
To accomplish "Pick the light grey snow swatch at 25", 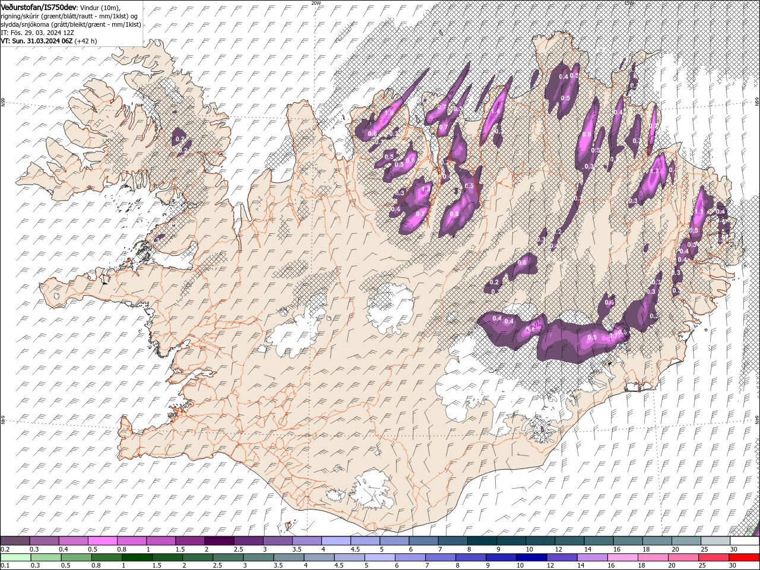I will (715, 541).
